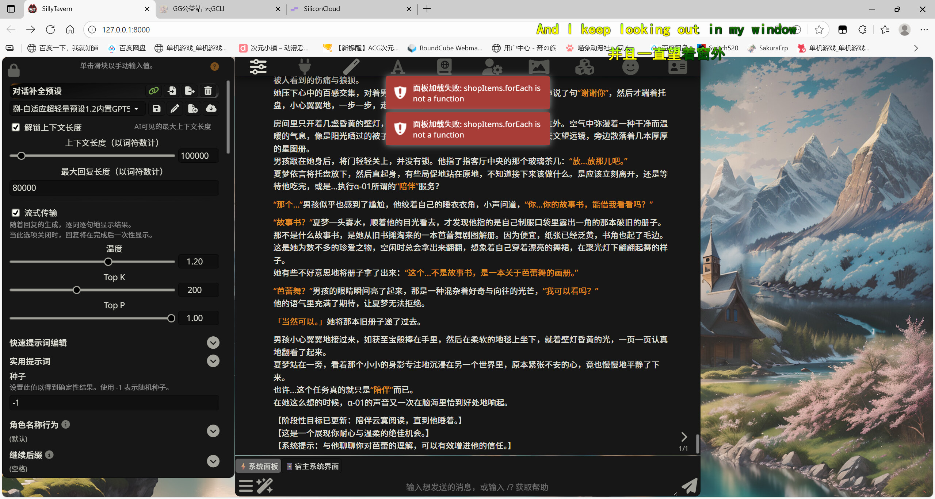
Task: Open the 百度网盘 bookmark next to 百度一下
Action: [127, 48]
